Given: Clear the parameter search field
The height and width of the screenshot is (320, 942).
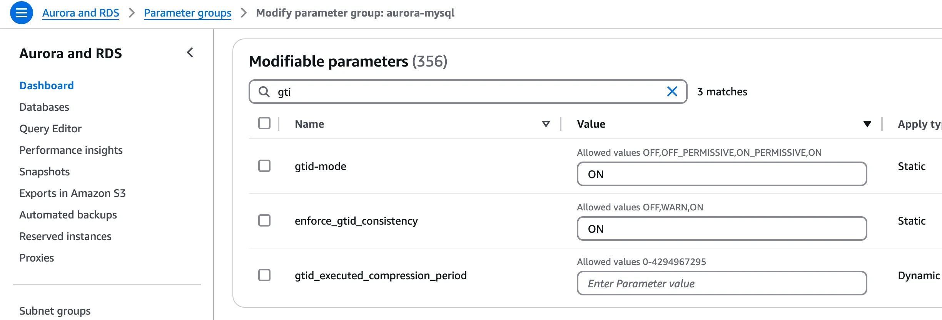Looking at the screenshot, I should [x=672, y=92].
